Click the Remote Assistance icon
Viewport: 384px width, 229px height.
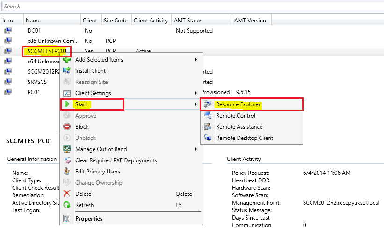pos(208,127)
